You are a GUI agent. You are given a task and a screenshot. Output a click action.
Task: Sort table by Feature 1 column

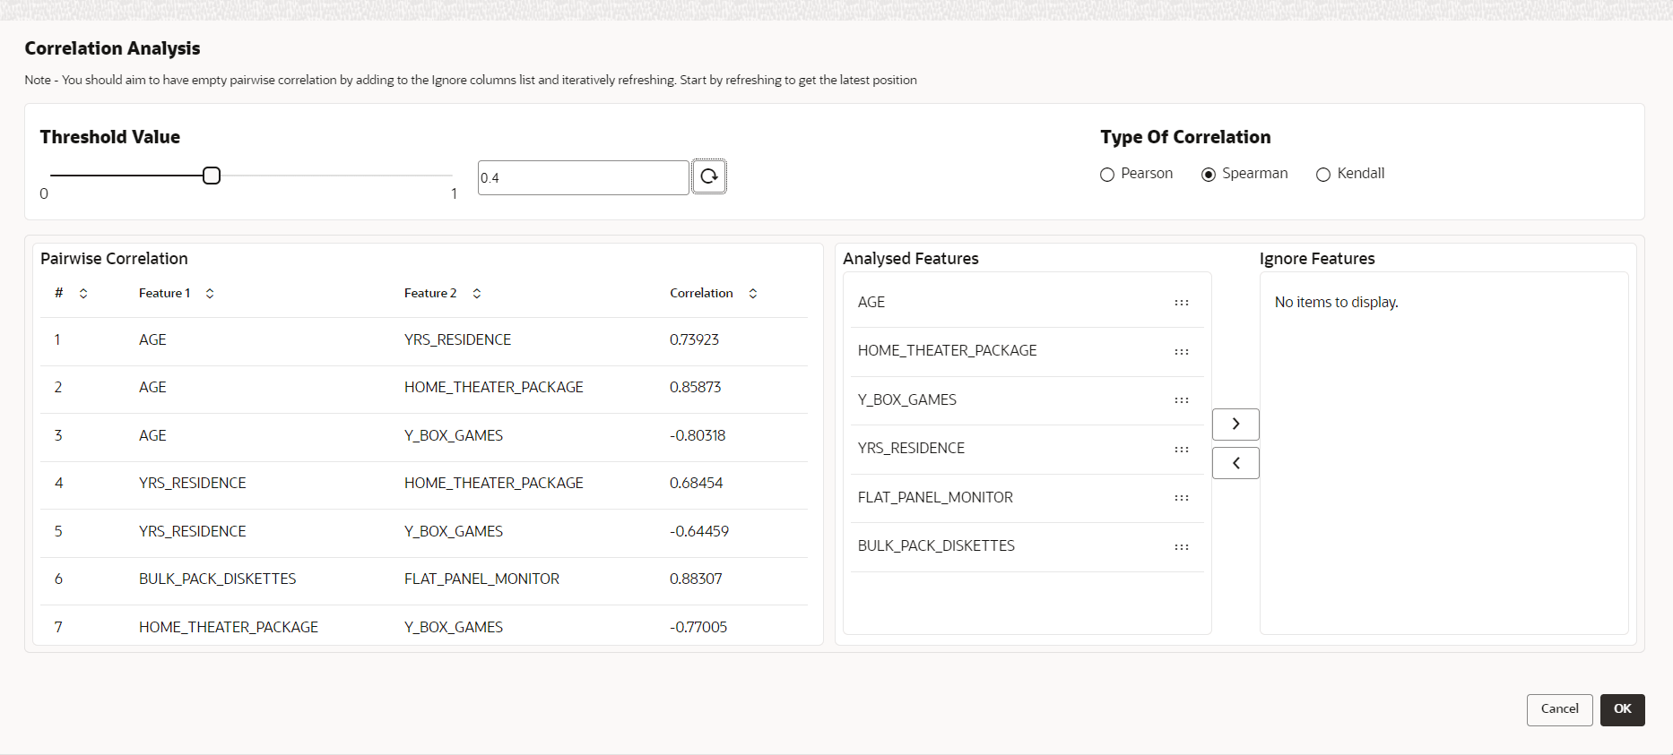(x=210, y=294)
